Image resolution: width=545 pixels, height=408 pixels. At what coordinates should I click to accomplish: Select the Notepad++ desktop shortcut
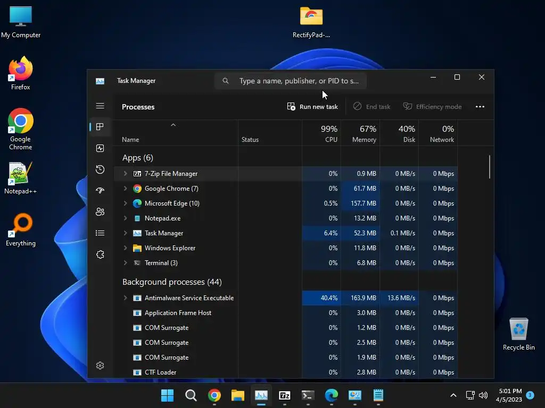click(21, 178)
